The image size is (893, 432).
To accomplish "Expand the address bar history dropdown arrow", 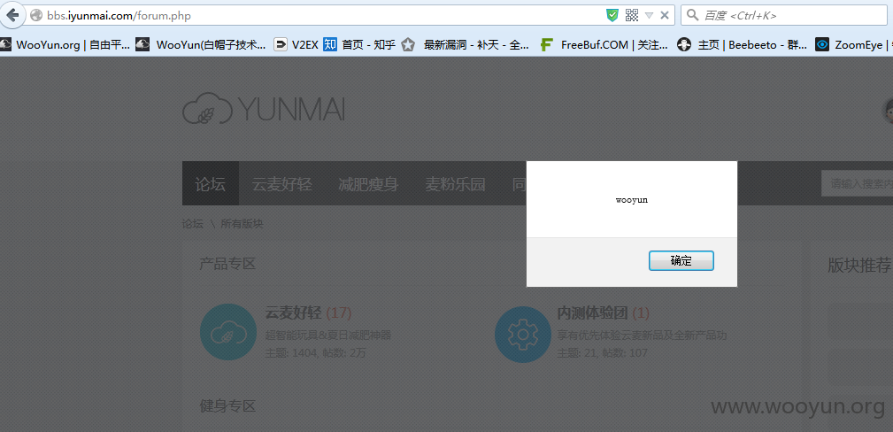I will [x=649, y=15].
